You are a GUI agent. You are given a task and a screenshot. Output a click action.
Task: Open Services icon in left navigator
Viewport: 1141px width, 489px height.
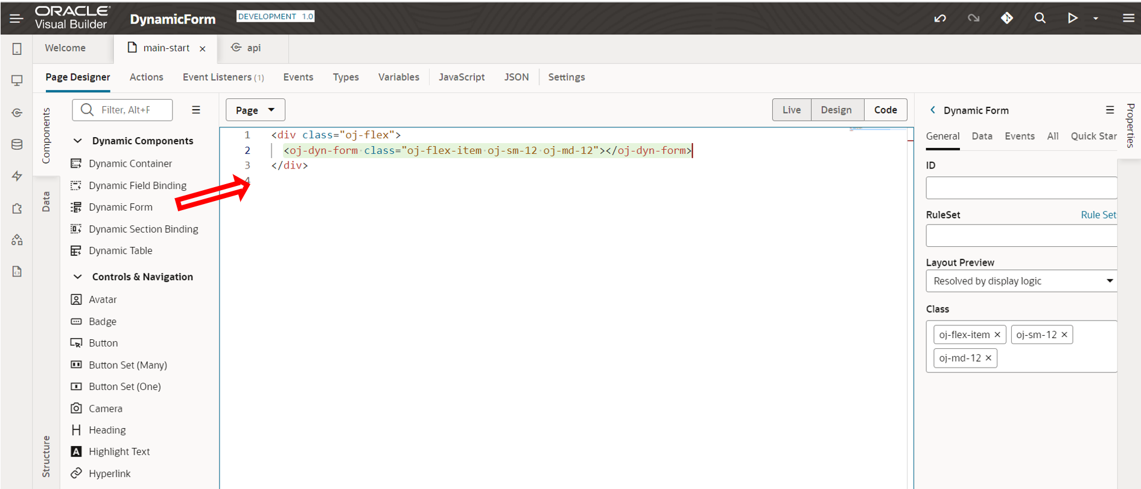[x=17, y=113]
